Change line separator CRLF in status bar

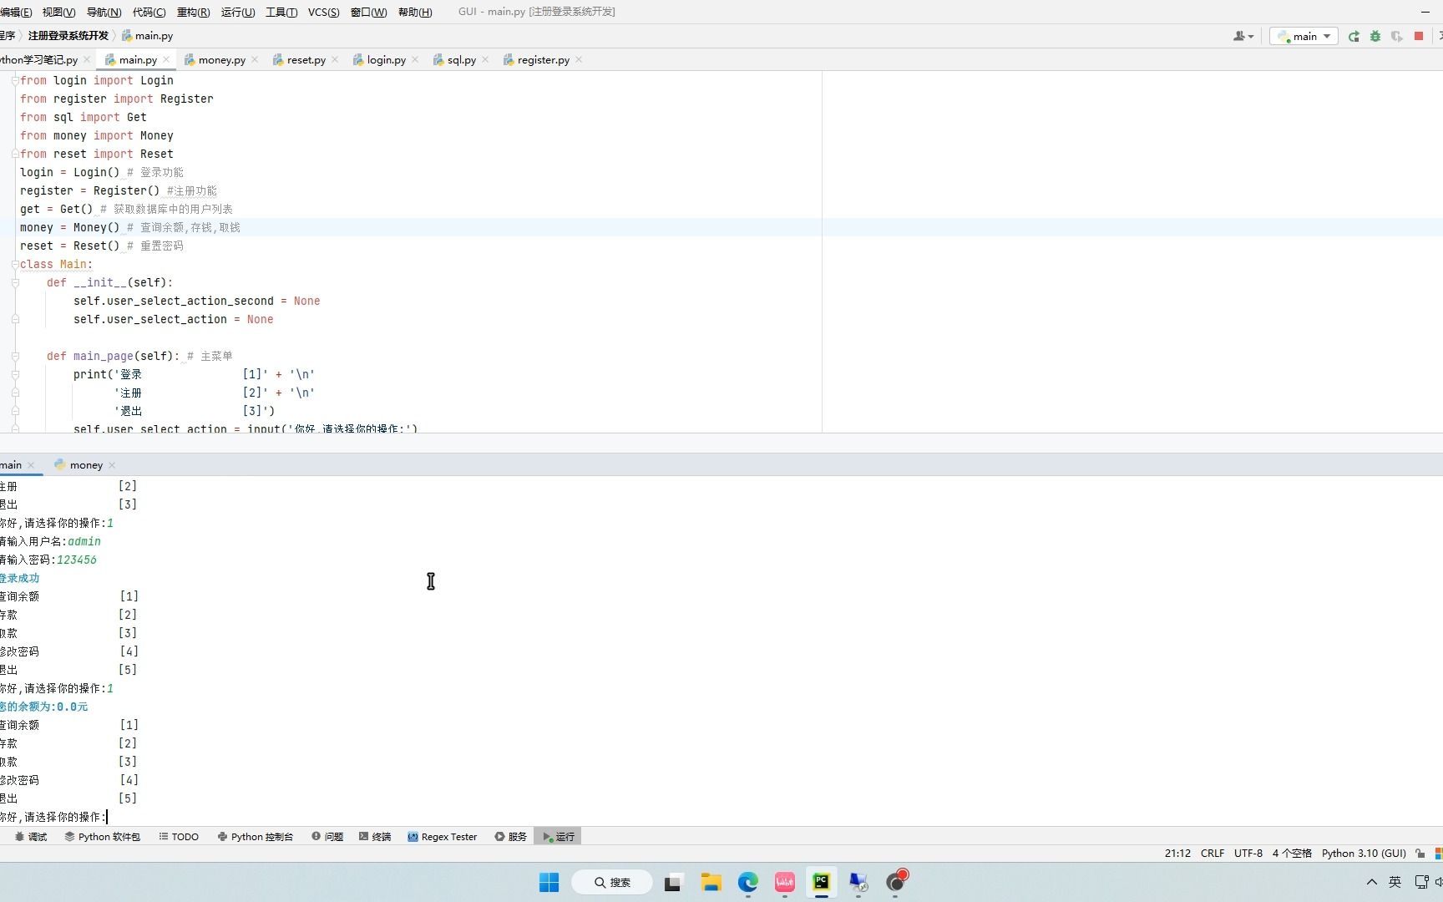[x=1212, y=853]
